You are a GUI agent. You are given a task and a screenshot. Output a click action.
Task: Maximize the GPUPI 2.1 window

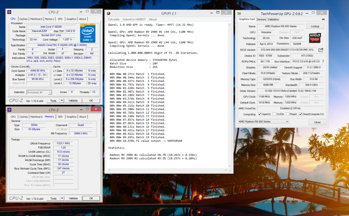point(217,13)
